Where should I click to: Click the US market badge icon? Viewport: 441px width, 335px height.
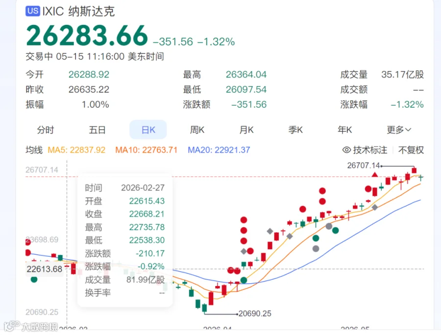(33, 11)
